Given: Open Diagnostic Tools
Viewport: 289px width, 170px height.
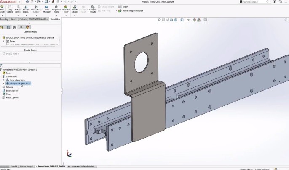Looking at the screenshot, I should click(x=56, y=9).
